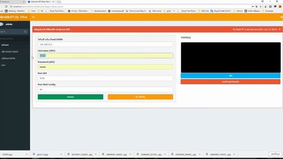The width and height of the screenshot is (283, 159).
Task: Click the black test output console
Action: [x=231, y=57]
